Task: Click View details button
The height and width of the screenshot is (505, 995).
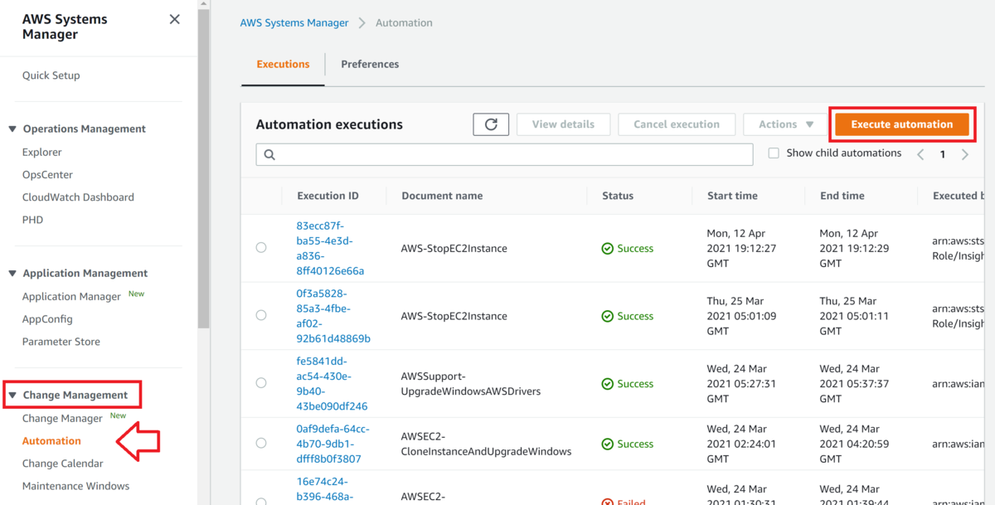Action: (563, 124)
